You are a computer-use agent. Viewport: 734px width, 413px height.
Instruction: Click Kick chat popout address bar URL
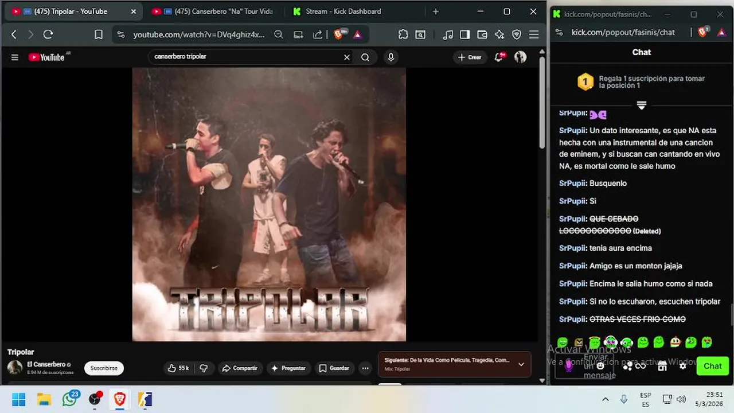pos(623,33)
